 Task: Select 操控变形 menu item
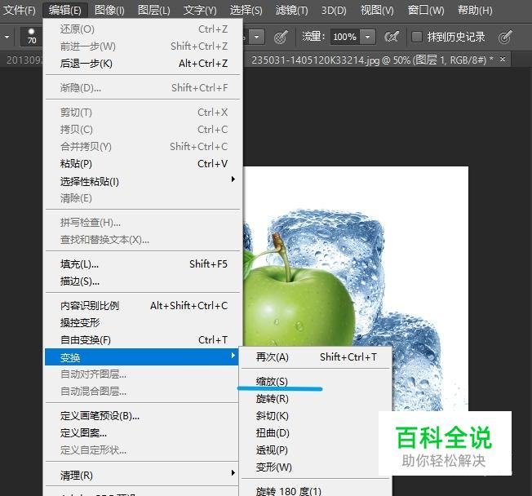pyautogui.click(x=144, y=322)
